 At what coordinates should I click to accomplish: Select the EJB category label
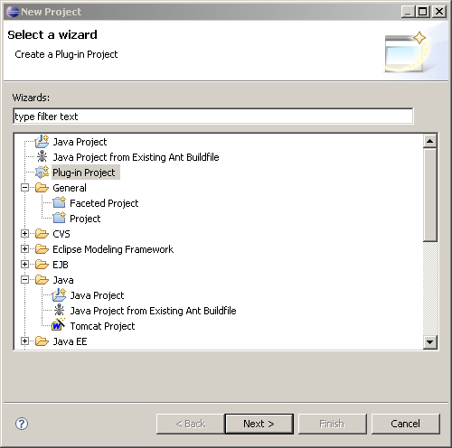[61, 265]
